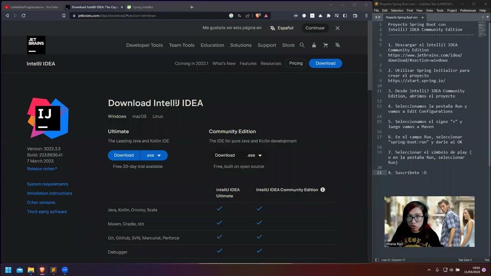
Task: Click the Continuar button
Action: tap(315, 28)
